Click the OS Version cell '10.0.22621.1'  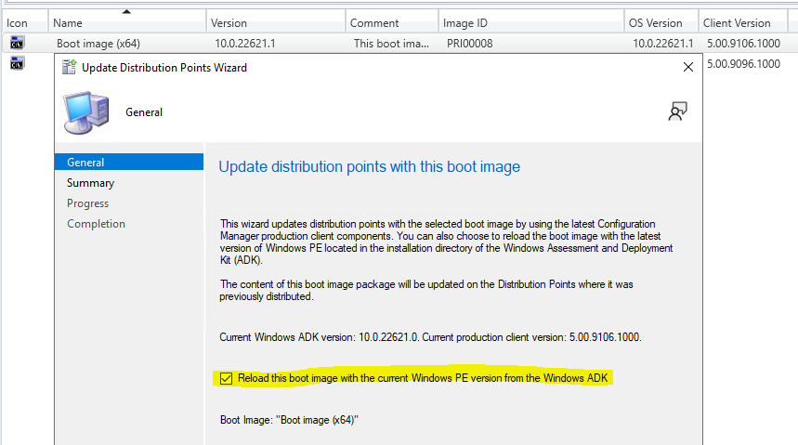[x=662, y=44]
